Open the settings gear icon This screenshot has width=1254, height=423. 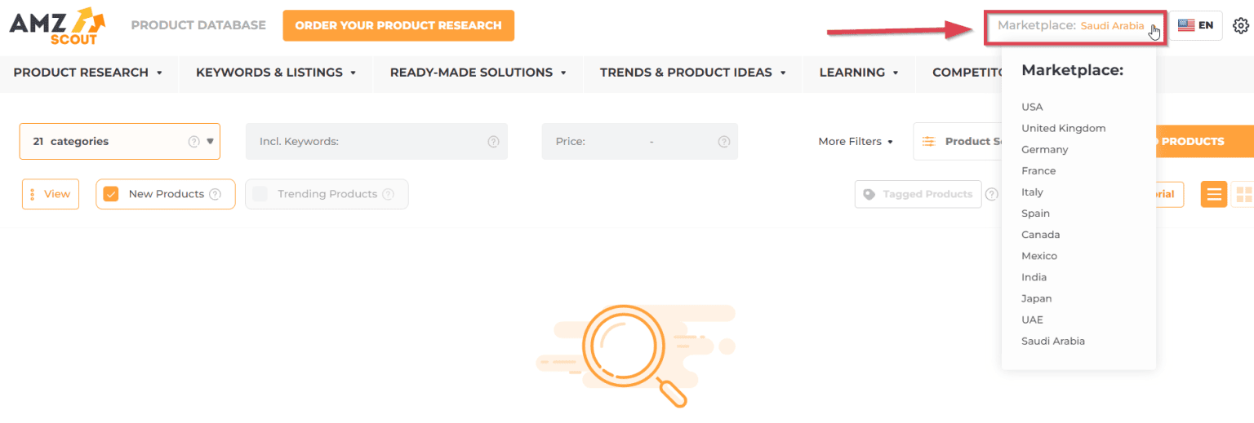pyautogui.click(x=1240, y=25)
